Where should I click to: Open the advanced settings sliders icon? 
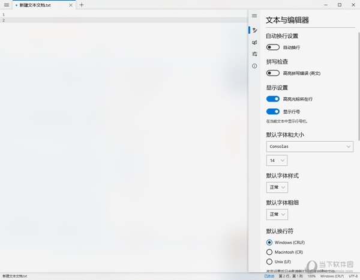(x=254, y=54)
